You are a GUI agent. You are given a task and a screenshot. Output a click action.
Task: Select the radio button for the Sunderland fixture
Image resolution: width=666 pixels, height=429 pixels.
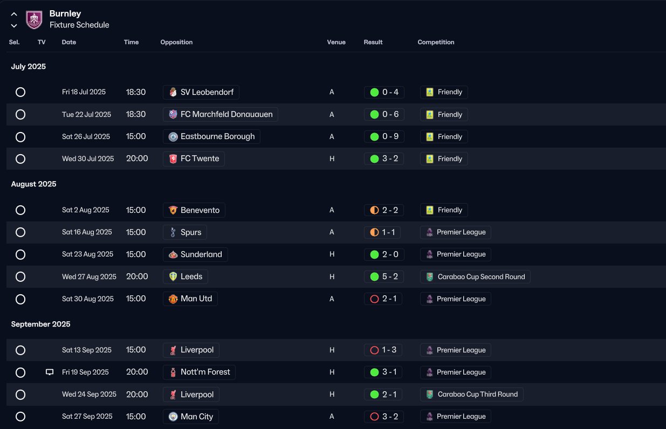(x=20, y=254)
